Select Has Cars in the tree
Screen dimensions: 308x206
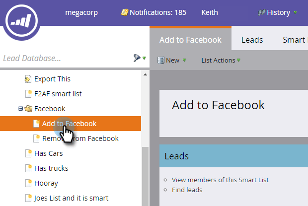point(49,153)
